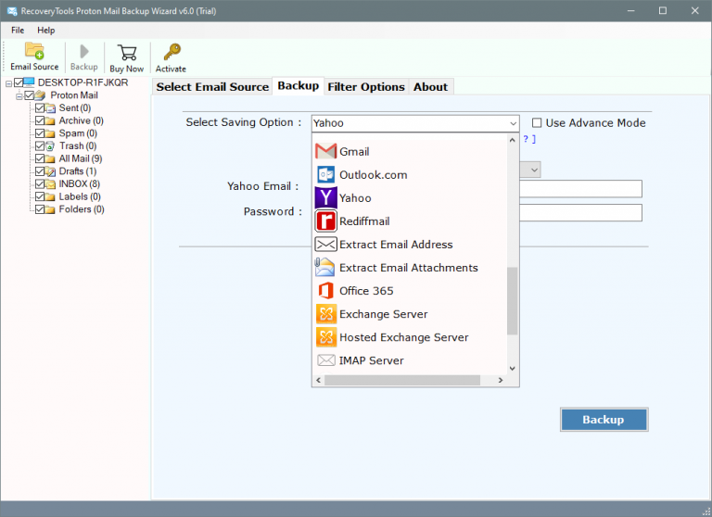Open the partially hidden dropdown behind the list
The width and height of the screenshot is (712, 517).
coord(534,170)
